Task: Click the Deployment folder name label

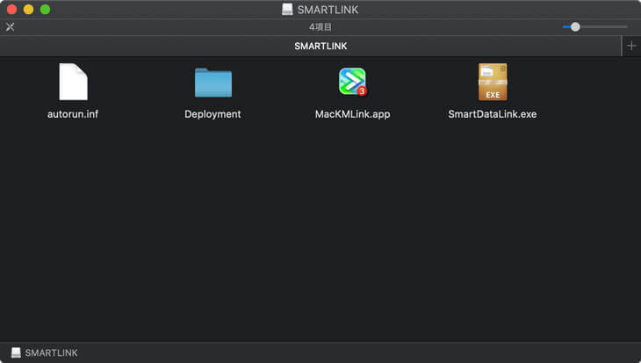Action: coord(212,114)
